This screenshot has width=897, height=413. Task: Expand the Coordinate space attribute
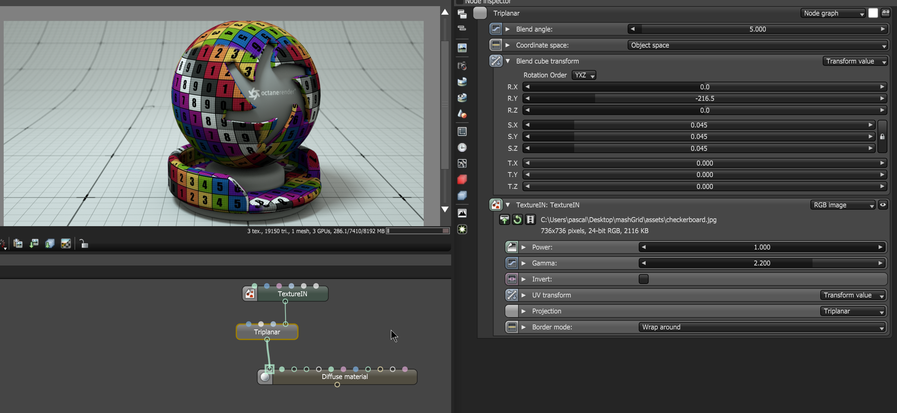pos(508,45)
